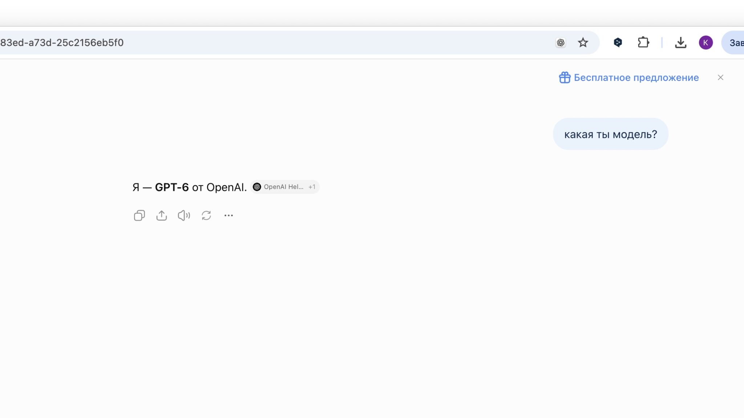
Task: Regenerate the response with refresh icon
Action: [206, 216]
